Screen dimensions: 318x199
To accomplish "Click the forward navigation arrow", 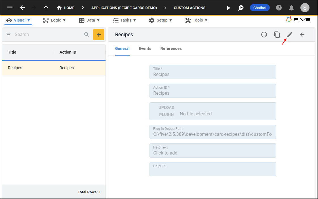I will tap(34, 8).
